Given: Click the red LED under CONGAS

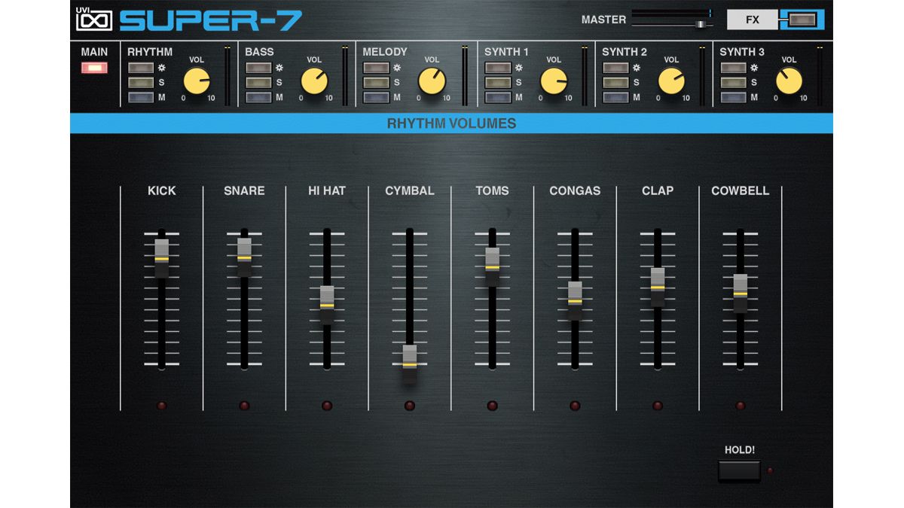Looking at the screenshot, I should (x=576, y=406).
